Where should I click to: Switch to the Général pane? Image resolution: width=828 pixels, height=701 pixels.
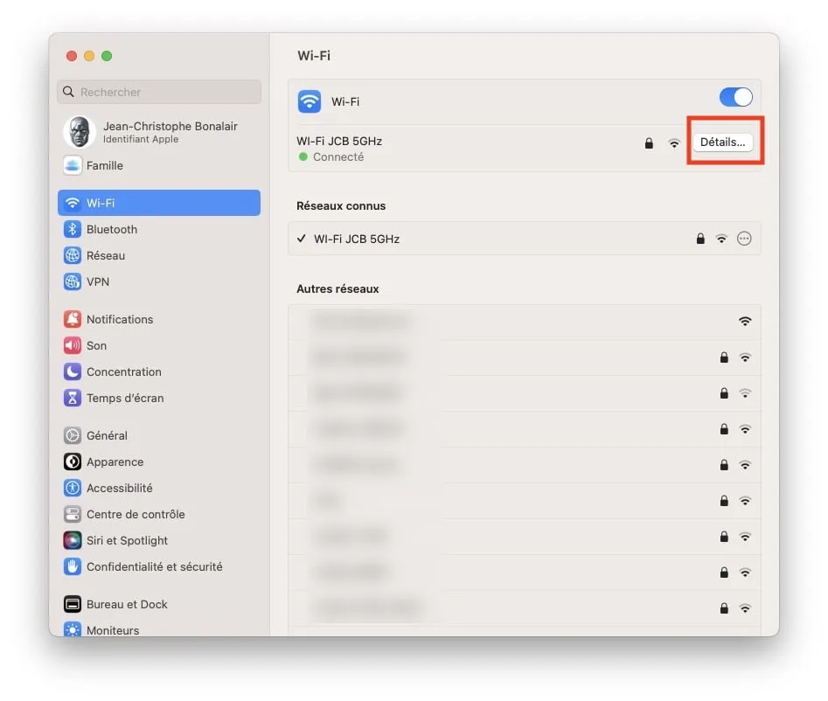coord(159,435)
